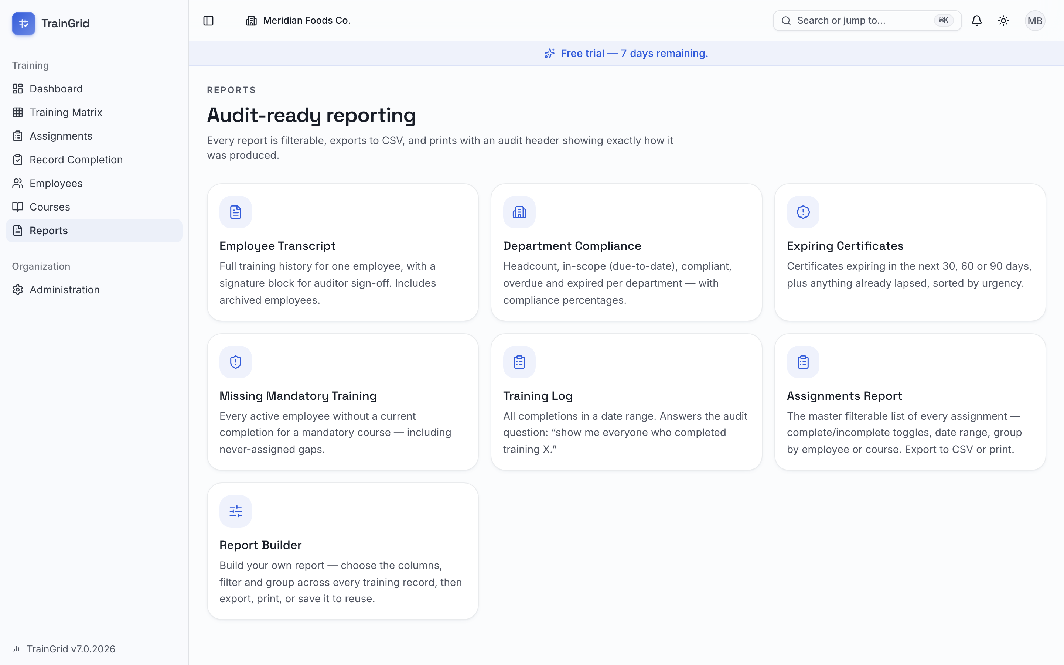1064x665 pixels.
Task: Click the Department Compliance card icon
Action: click(x=519, y=212)
